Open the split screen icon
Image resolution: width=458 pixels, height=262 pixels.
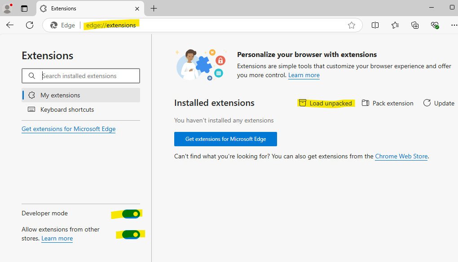click(375, 26)
